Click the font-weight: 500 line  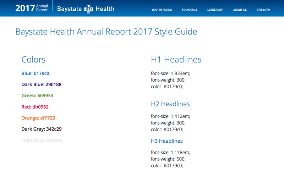pos(168,159)
